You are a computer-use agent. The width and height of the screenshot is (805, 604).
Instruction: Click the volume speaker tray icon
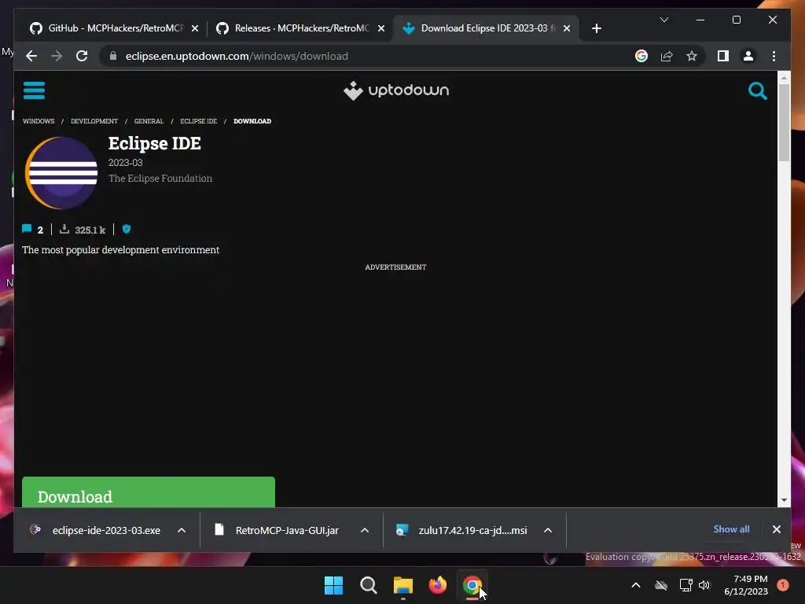[x=704, y=585]
